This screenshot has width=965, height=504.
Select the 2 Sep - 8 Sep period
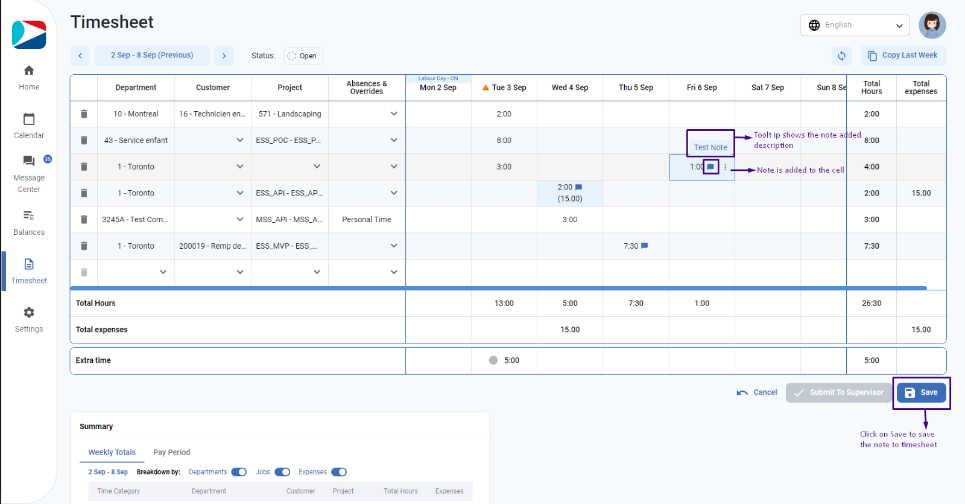click(x=152, y=56)
